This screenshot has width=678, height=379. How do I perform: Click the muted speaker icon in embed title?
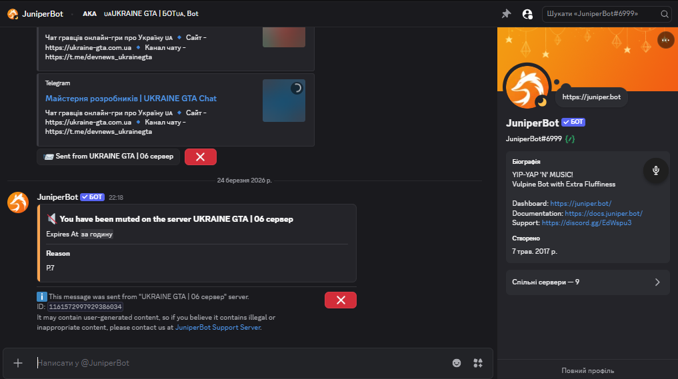coord(51,218)
